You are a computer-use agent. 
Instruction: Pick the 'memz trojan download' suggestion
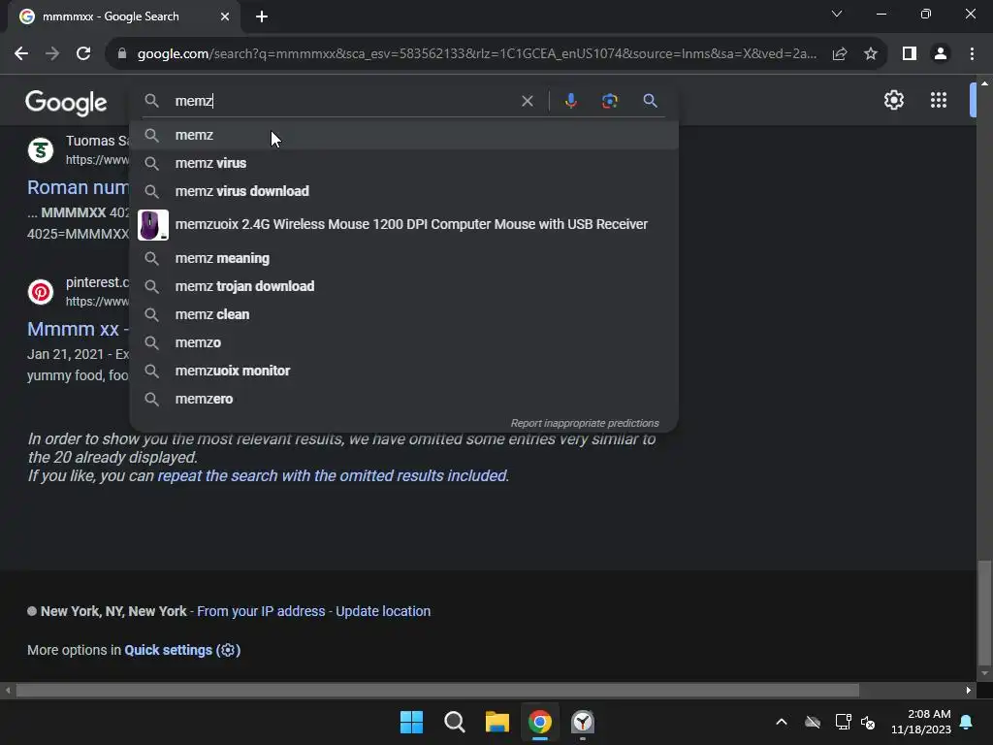point(404,286)
